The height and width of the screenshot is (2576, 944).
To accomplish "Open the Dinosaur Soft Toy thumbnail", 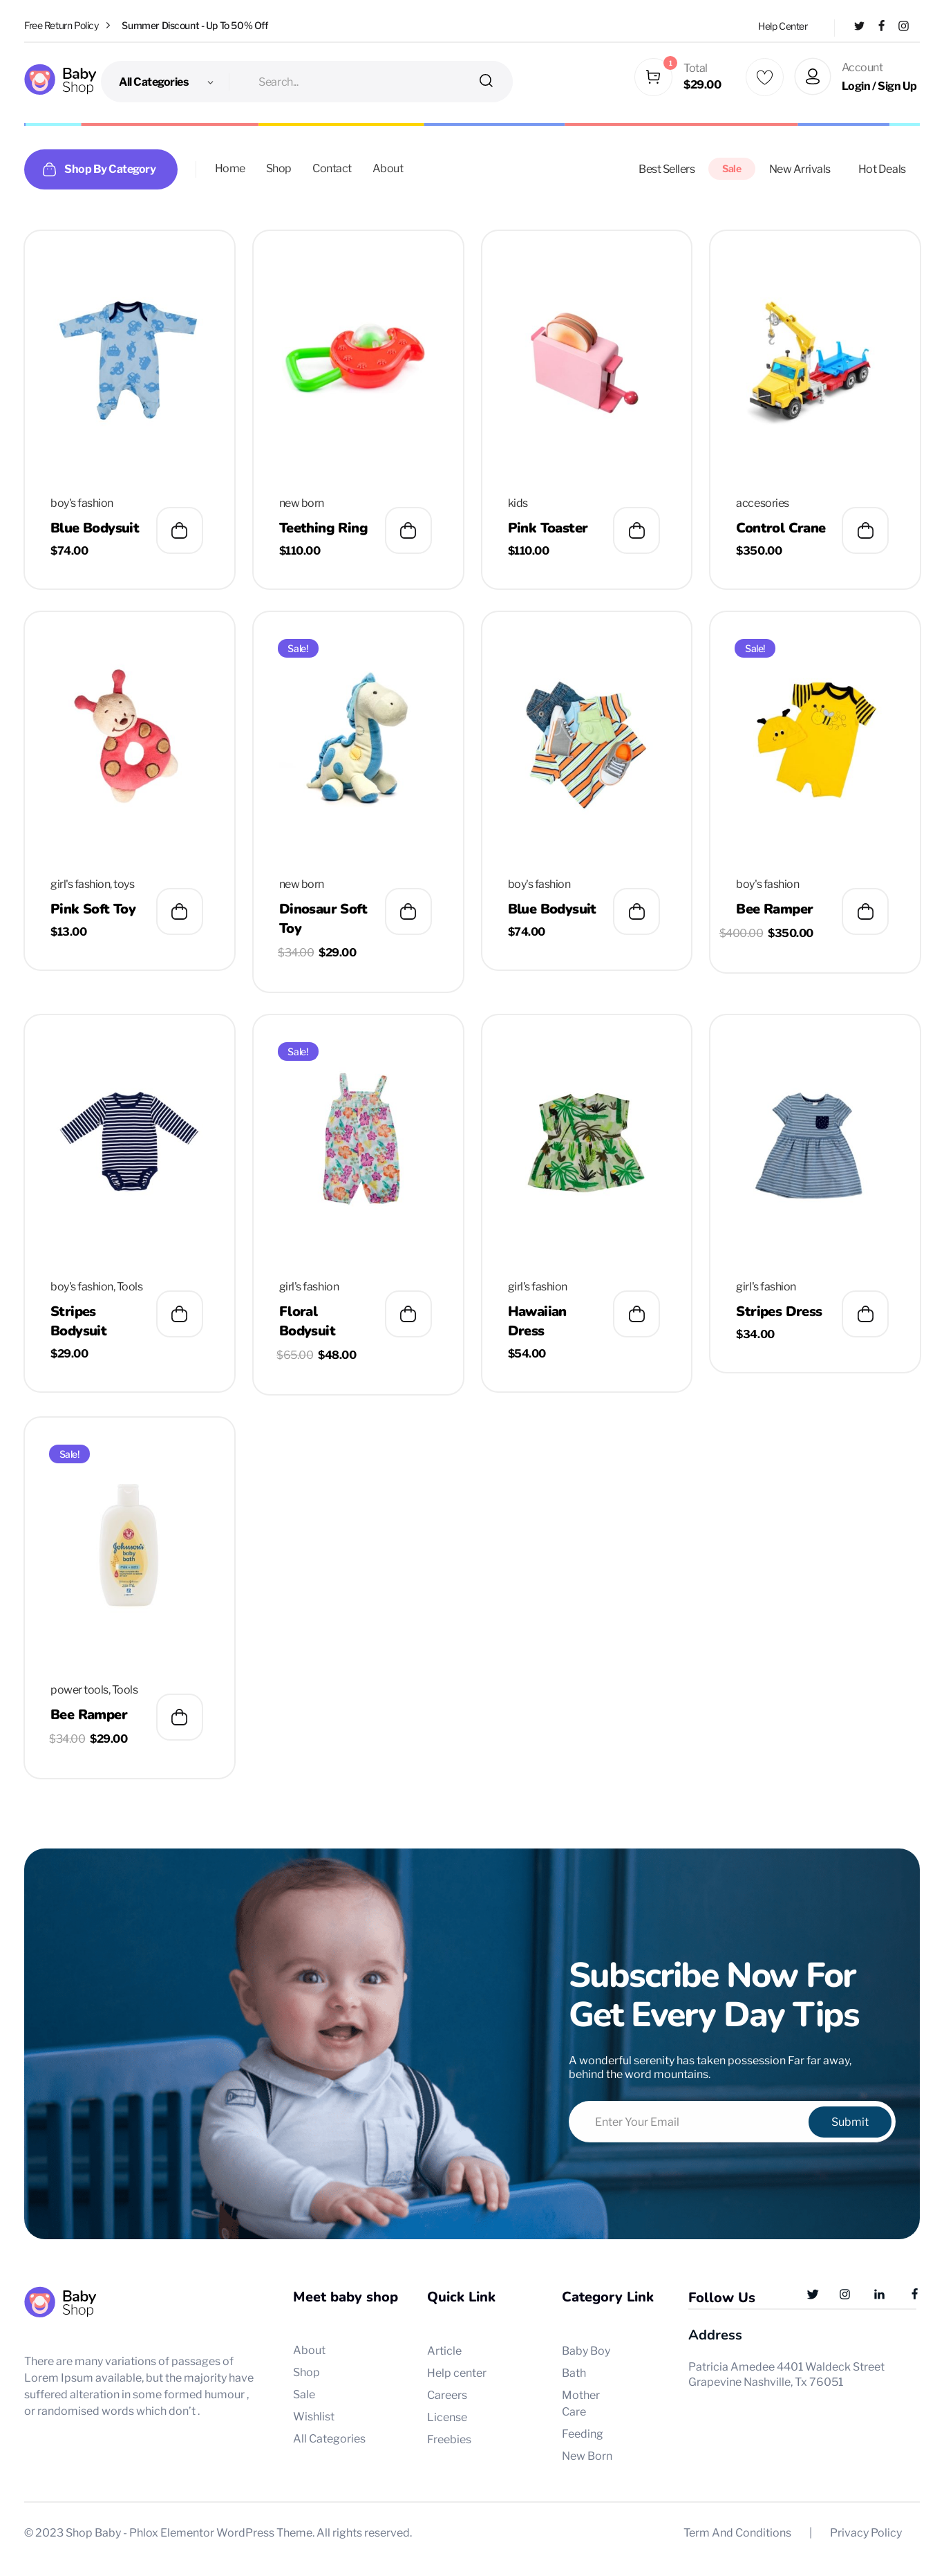I will (359, 738).
